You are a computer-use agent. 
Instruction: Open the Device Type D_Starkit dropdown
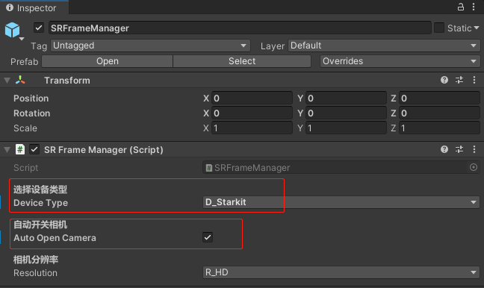pyautogui.click(x=341, y=202)
